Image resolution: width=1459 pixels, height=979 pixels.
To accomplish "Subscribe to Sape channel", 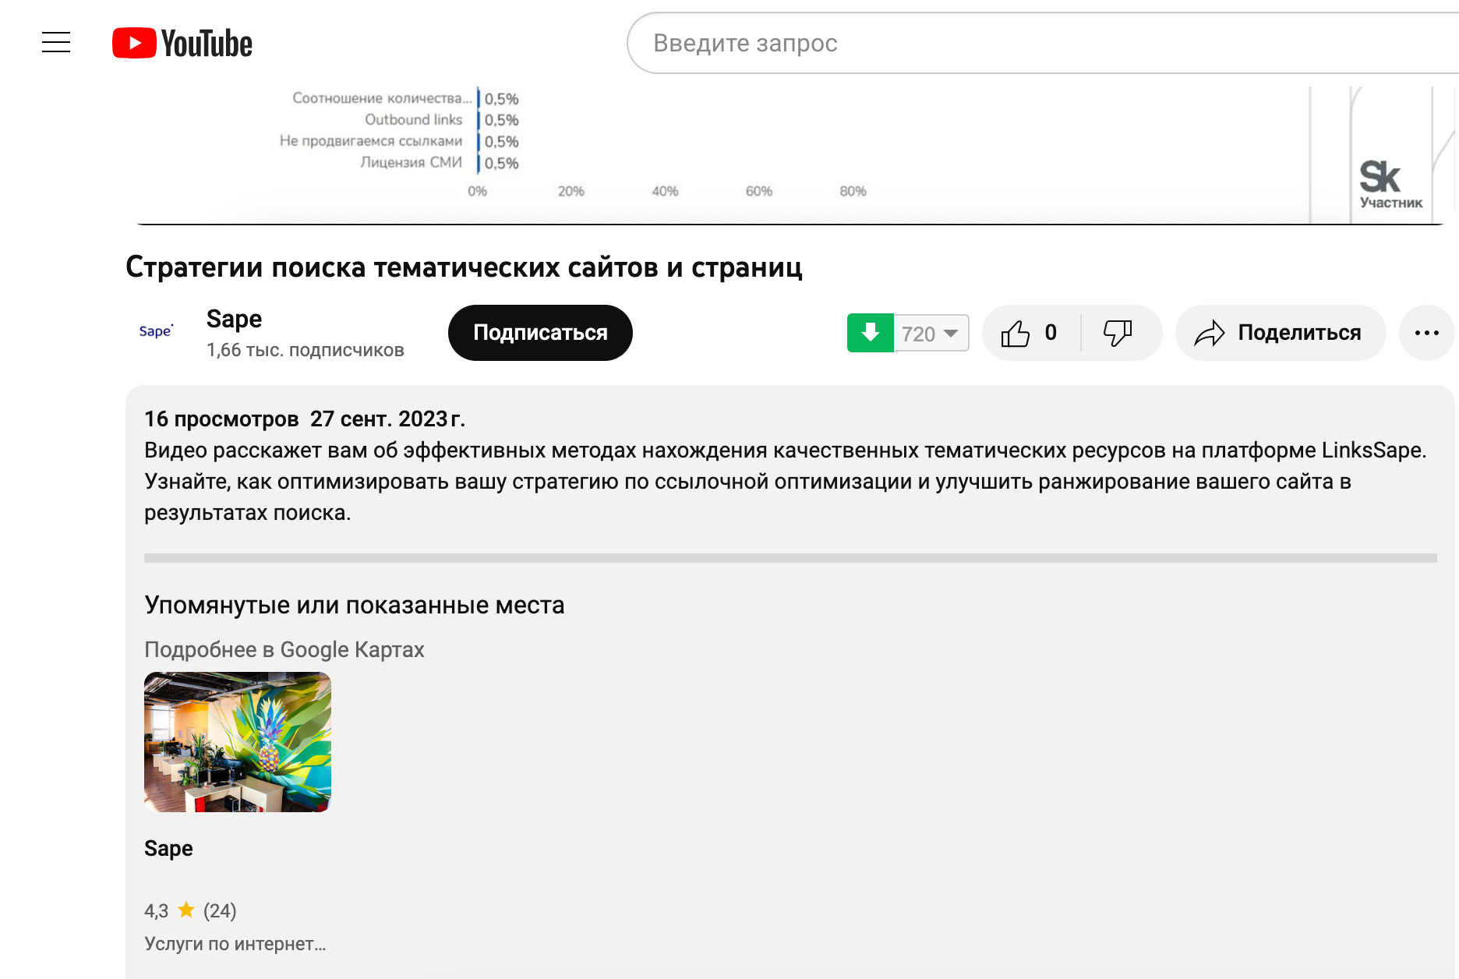I will 540,333.
